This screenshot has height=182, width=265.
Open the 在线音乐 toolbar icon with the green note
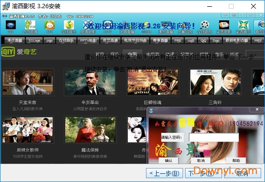(x=69, y=26)
